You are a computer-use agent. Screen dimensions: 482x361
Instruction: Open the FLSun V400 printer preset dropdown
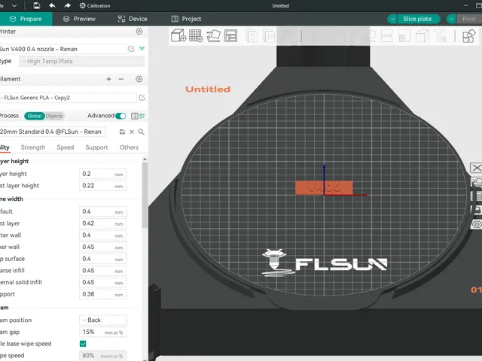click(x=63, y=49)
